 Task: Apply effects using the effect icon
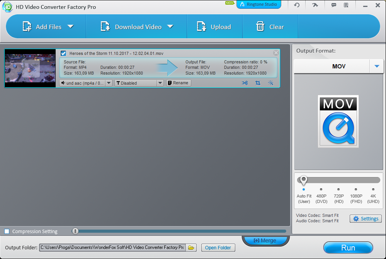click(x=270, y=83)
